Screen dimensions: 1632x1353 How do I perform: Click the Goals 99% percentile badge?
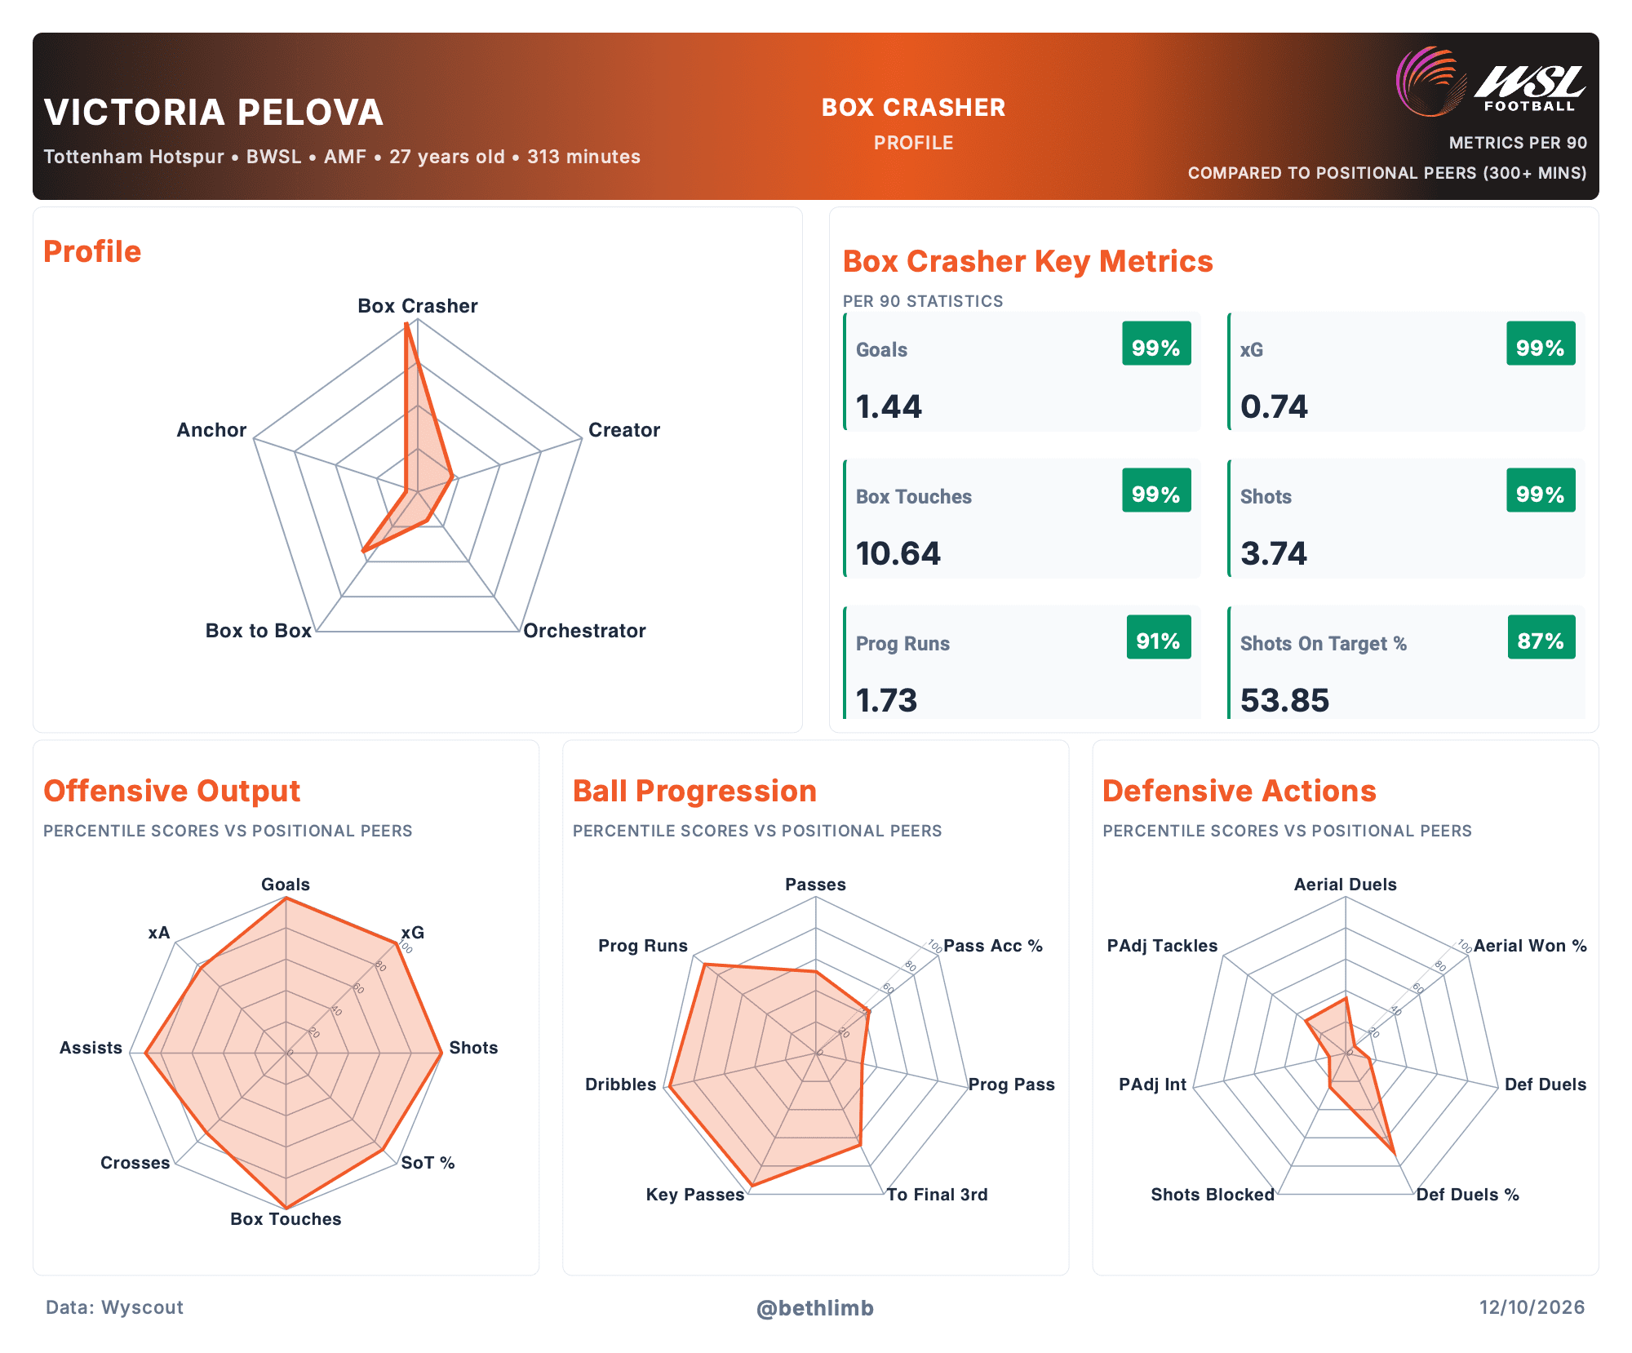click(1156, 344)
